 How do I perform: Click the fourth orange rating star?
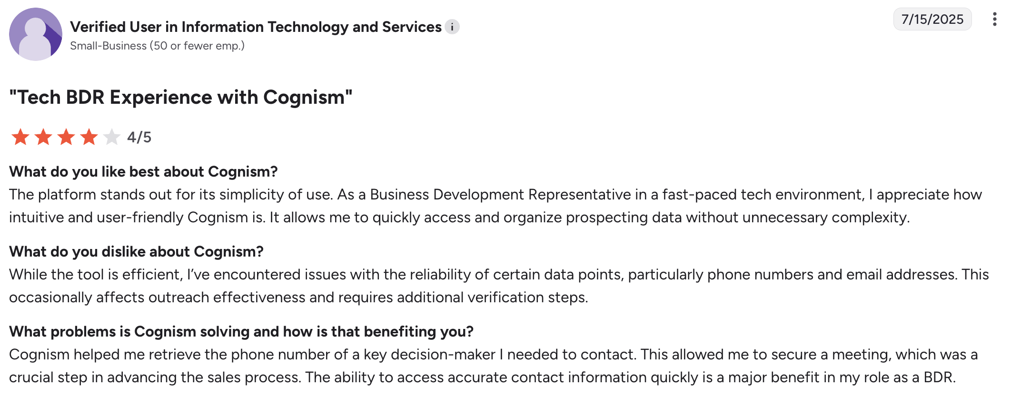coord(89,137)
